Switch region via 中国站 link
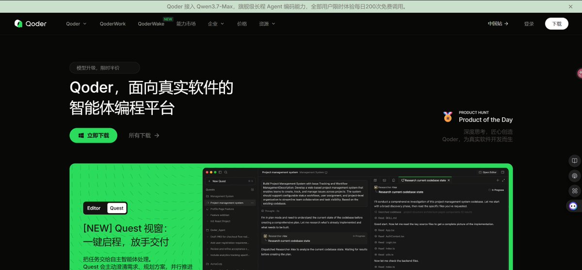This screenshot has height=270, width=582. click(x=498, y=24)
